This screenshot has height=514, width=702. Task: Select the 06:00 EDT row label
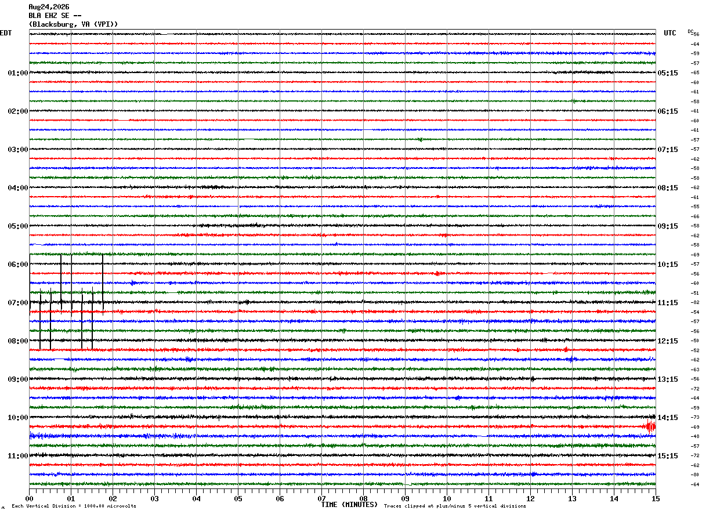coord(17,265)
